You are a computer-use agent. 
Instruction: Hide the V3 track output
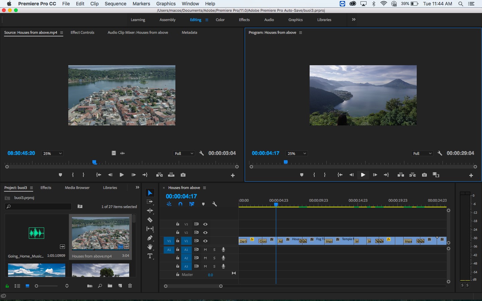coord(206,224)
